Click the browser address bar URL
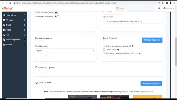 [66, 3]
